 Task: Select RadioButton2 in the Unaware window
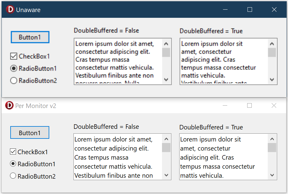pyautogui.click(x=14, y=81)
